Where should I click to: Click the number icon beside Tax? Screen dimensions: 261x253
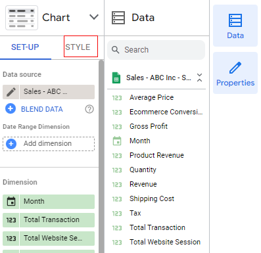pyautogui.click(x=117, y=214)
